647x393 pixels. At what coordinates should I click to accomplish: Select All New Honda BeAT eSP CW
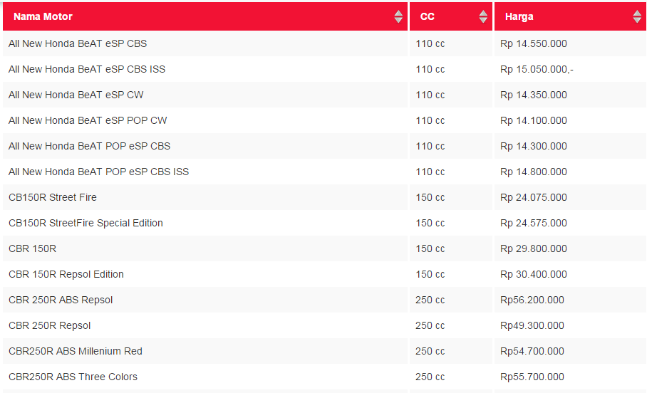[76, 95]
